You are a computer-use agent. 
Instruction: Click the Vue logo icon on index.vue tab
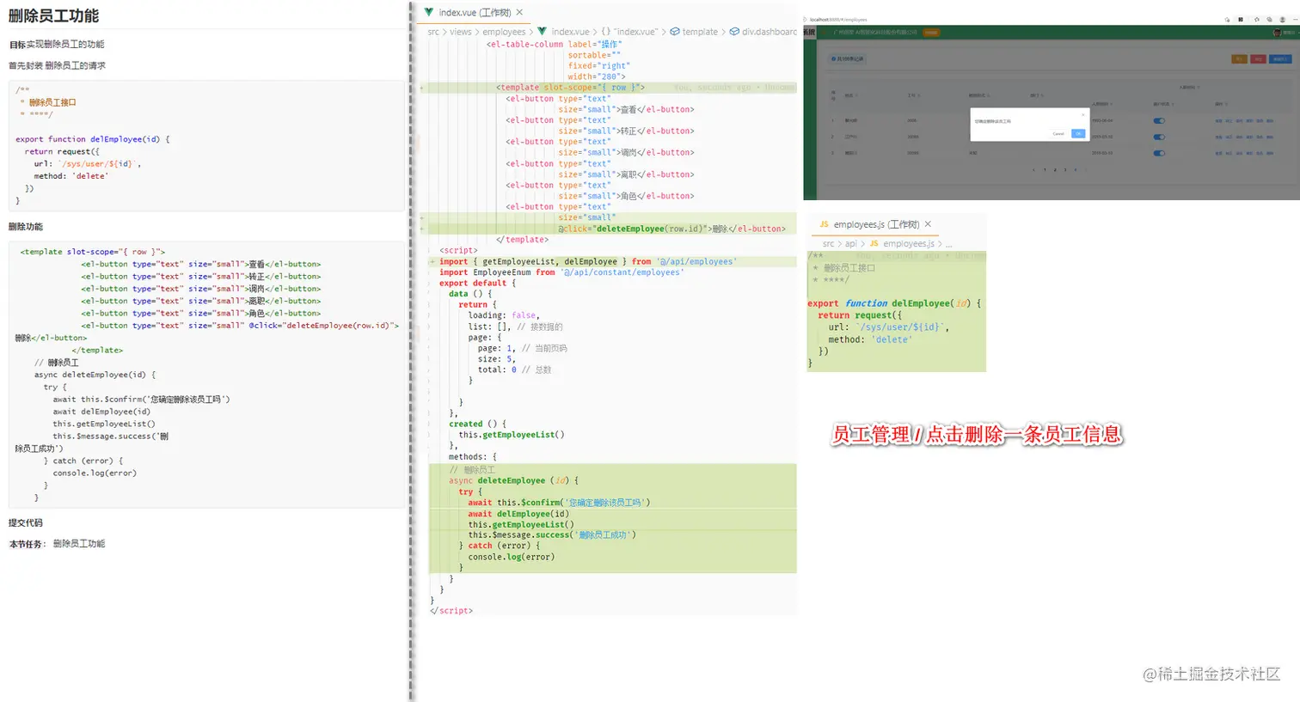point(429,13)
